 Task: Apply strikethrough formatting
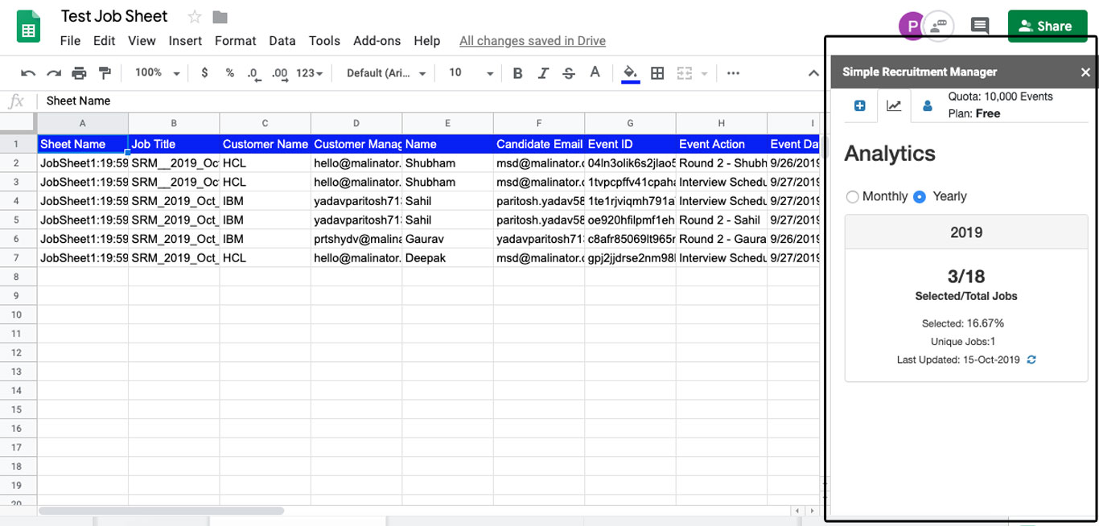(x=569, y=73)
